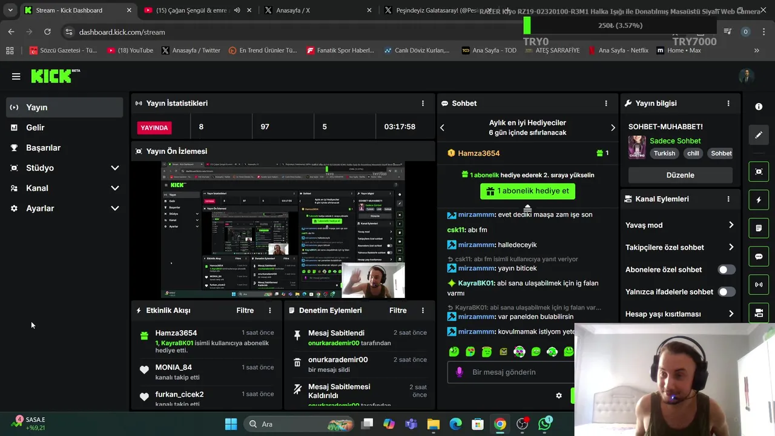Click the purple microphone icon in message box
This screenshot has width=775, height=436.
click(460, 372)
